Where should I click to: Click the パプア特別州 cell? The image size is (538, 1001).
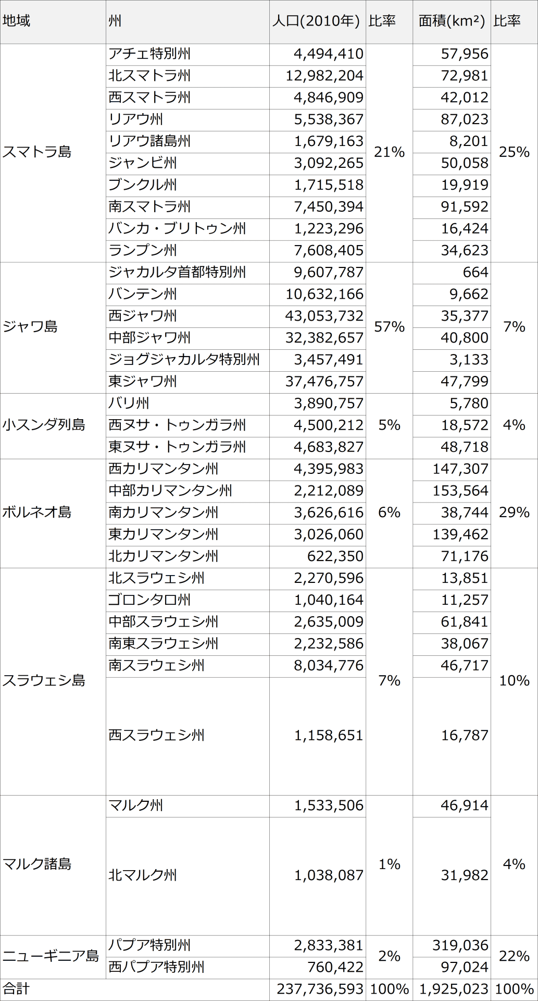click(187, 946)
